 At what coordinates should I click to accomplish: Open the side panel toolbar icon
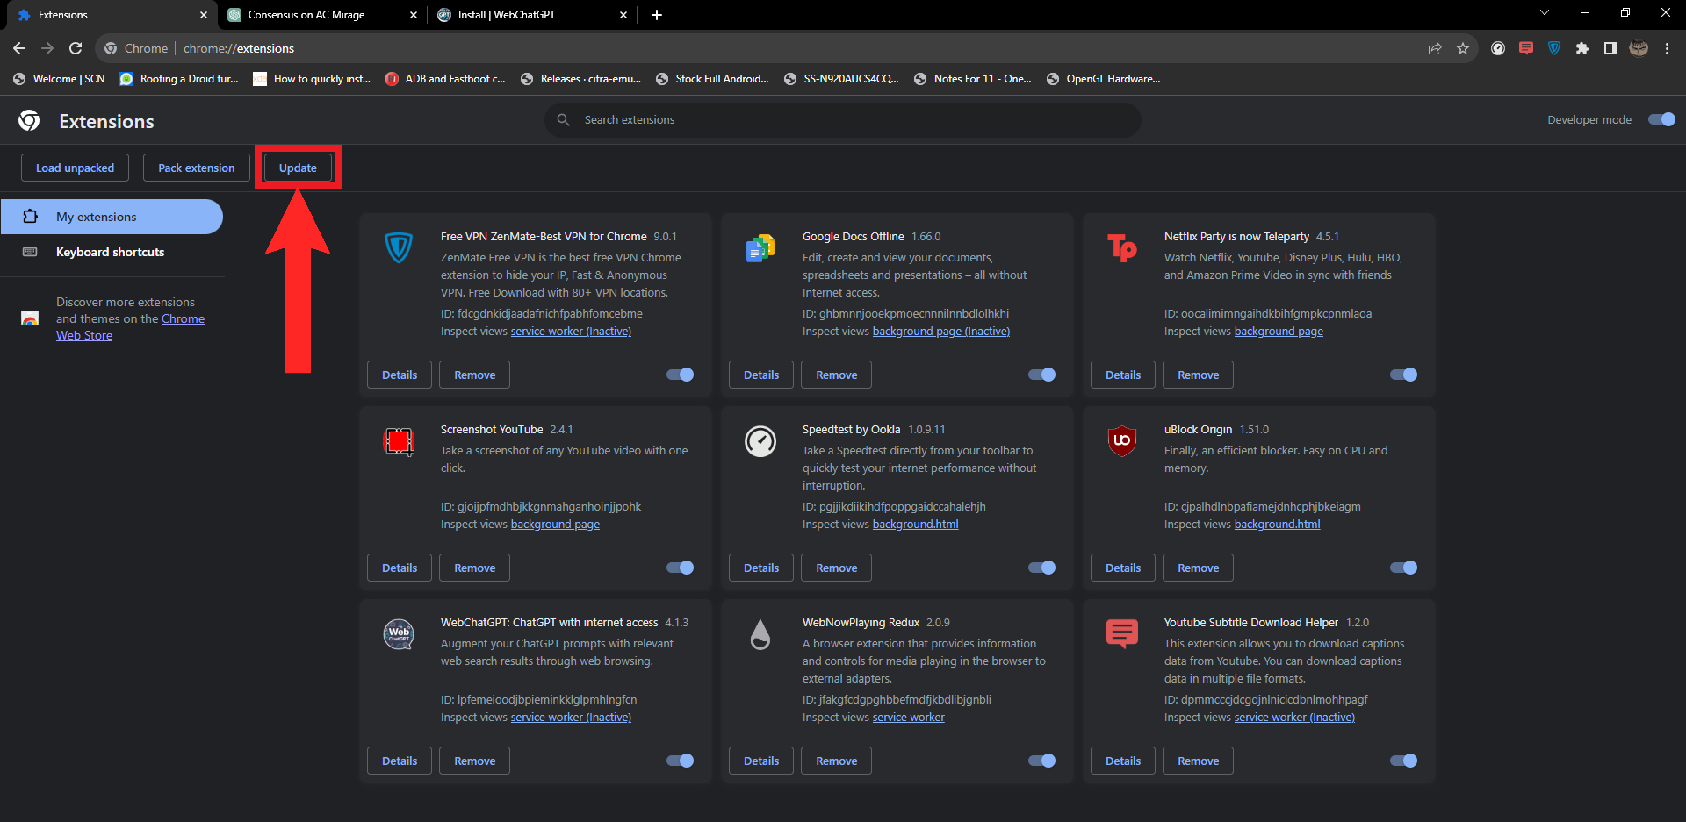click(x=1610, y=48)
